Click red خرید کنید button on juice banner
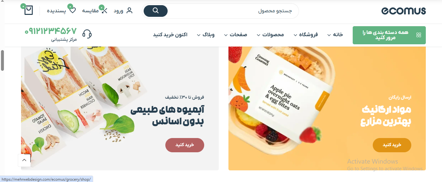Image resolution: width=442 pixels, height=182 pixels. click(185, 145)
